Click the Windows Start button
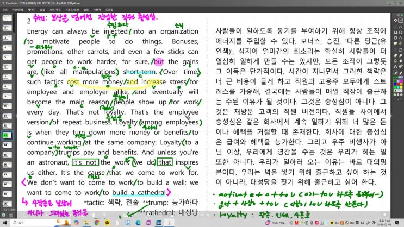This screenshot has height=227, width=404. [x=5, y=223]
